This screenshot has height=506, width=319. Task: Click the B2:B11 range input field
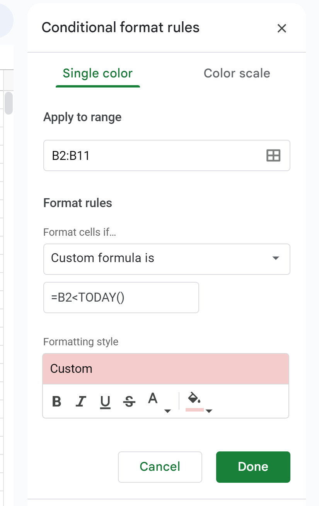pos(155,156)
